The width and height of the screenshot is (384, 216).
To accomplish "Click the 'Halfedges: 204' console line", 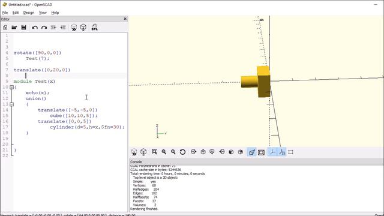I will click(146, 190).
